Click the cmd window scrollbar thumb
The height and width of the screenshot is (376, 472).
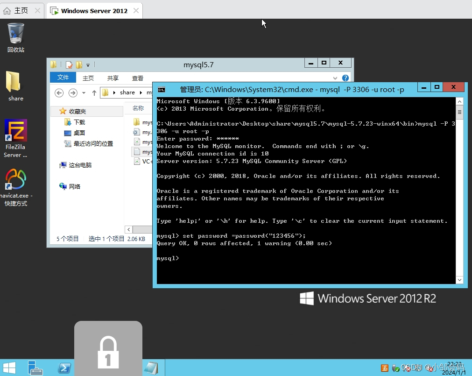coord(459,112)
